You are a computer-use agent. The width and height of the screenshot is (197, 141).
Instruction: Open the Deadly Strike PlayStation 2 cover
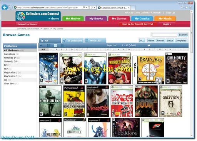(x=74, y=101)
